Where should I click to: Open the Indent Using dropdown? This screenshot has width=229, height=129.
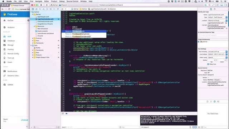tap(218, 57)
